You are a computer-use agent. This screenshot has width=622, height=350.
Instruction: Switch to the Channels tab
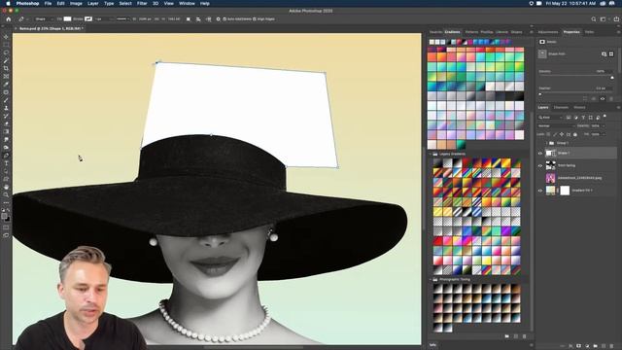click(561, 108)
